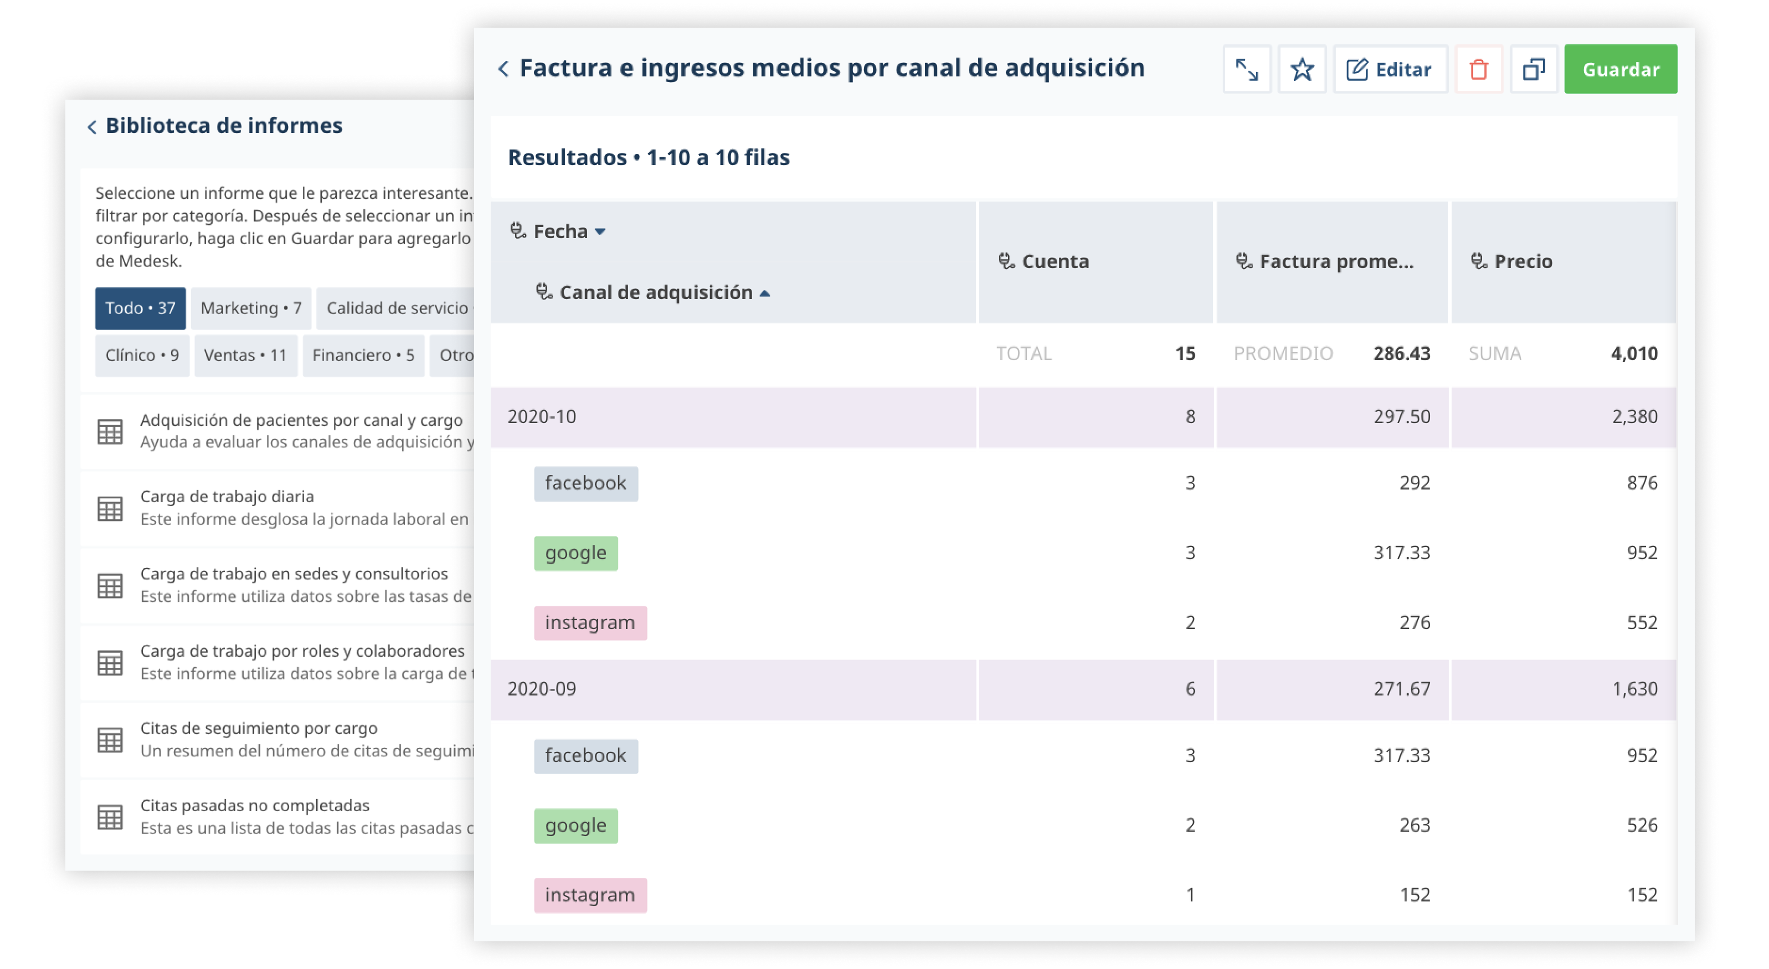
Task: Open Carga de trabajo por roles y colaboradores
Action: [302, 651]
